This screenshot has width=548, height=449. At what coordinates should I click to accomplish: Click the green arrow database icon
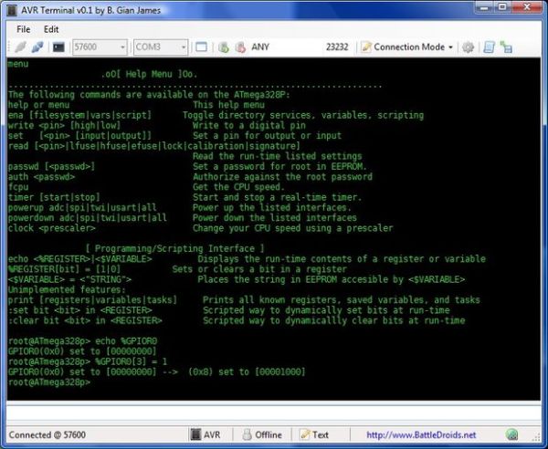(x=224, y=47)
